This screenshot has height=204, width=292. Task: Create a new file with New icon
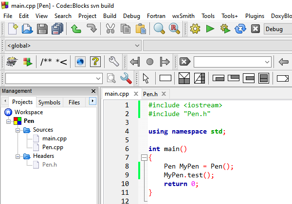point(13,29)
